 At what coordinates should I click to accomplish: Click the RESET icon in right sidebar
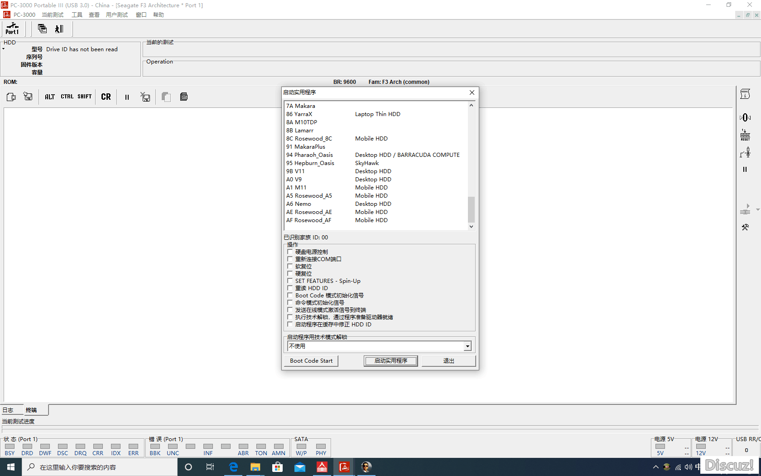tap(745, 135)
